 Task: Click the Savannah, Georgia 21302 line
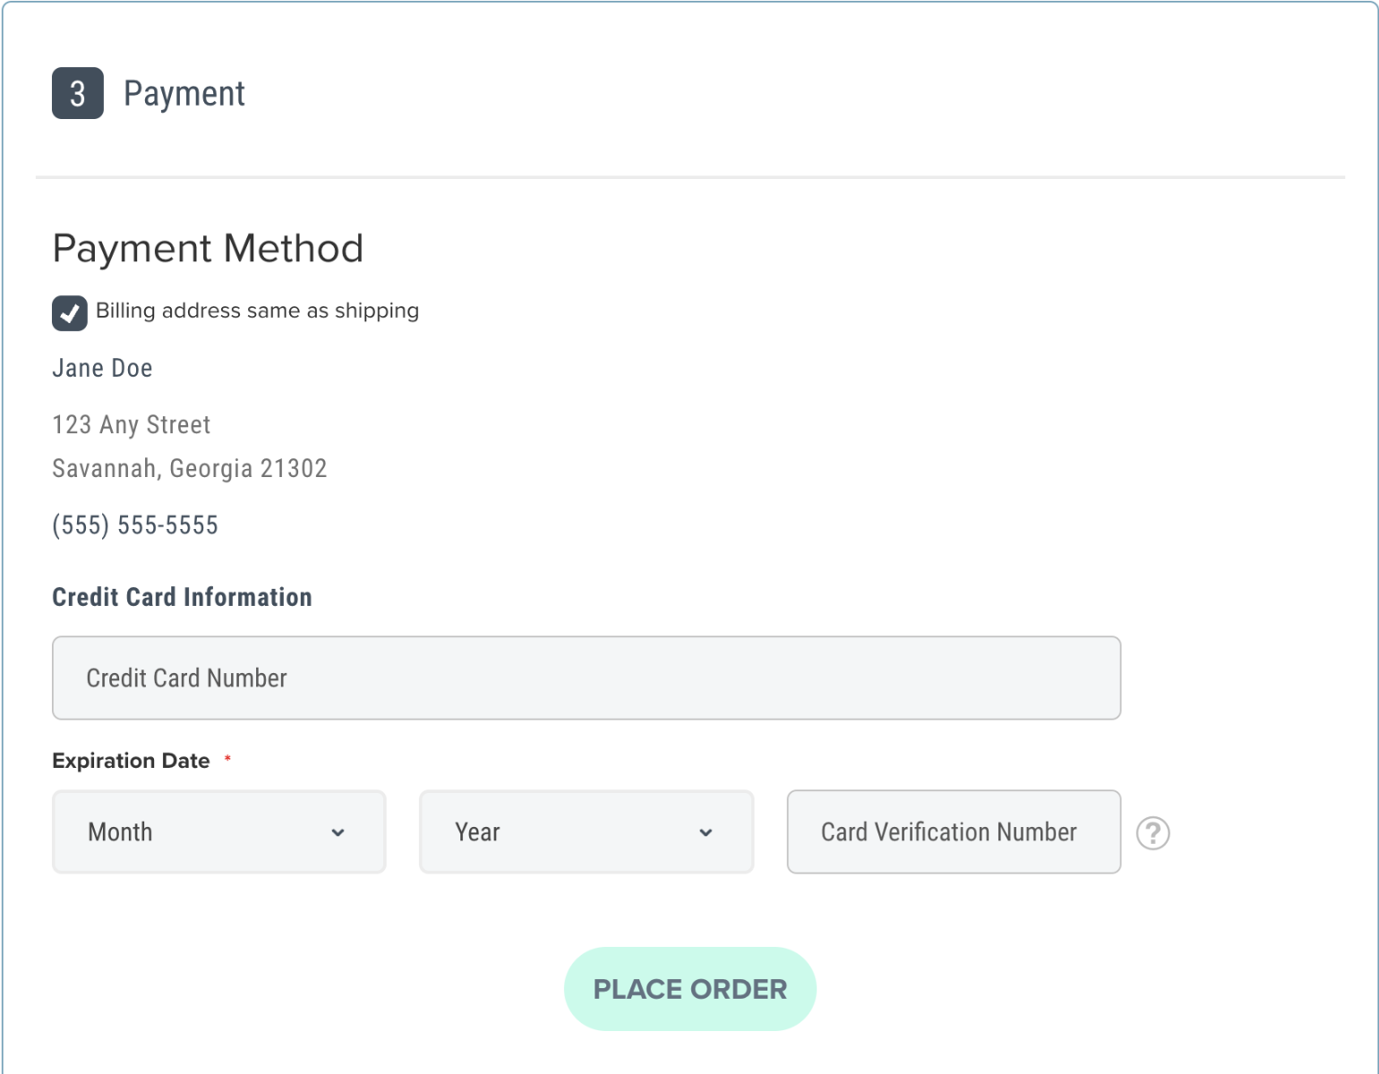point(190,468)
